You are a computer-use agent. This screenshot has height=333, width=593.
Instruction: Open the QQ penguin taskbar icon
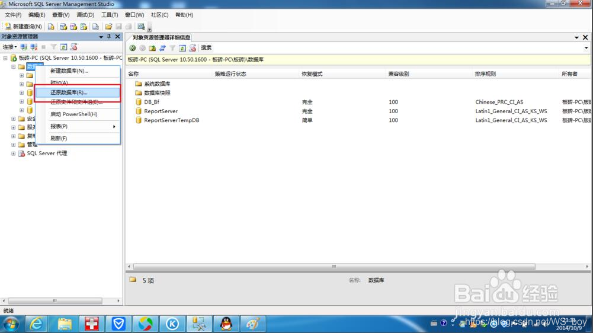coord(226,324)
